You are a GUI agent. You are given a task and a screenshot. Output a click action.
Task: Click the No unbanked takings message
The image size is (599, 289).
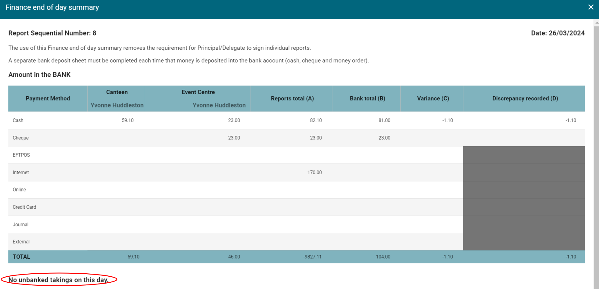(58, 280)
